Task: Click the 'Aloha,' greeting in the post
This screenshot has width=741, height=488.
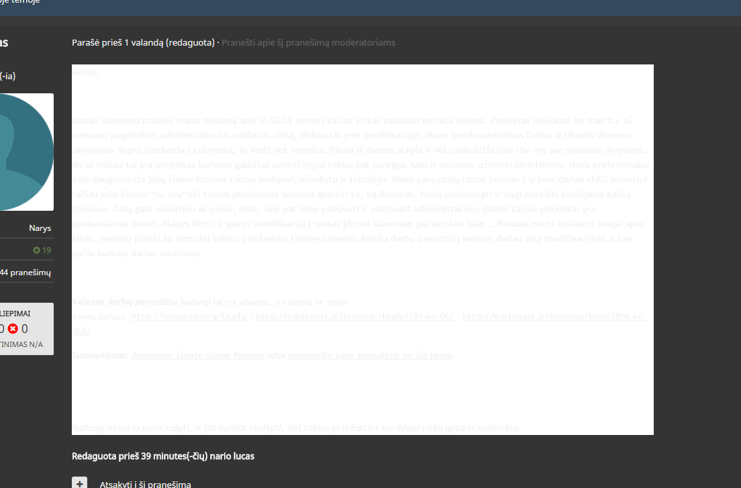Action: pyautogui.click(x=85, y=72)
